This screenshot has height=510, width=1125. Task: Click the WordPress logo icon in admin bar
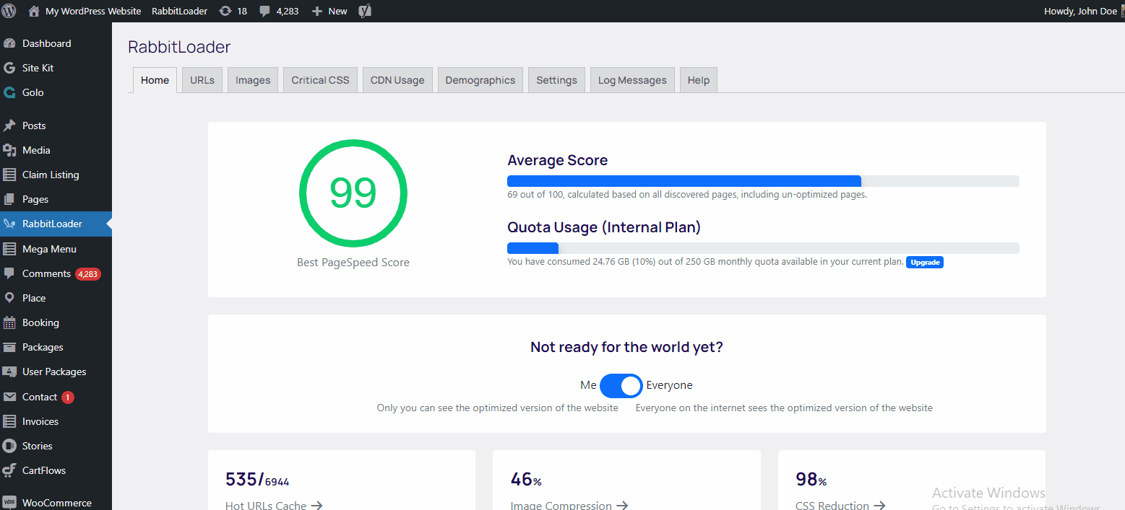tap(9, 11)
